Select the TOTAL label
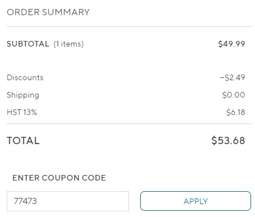The width and height of the screenshot is (255, 217). [23, 141]
